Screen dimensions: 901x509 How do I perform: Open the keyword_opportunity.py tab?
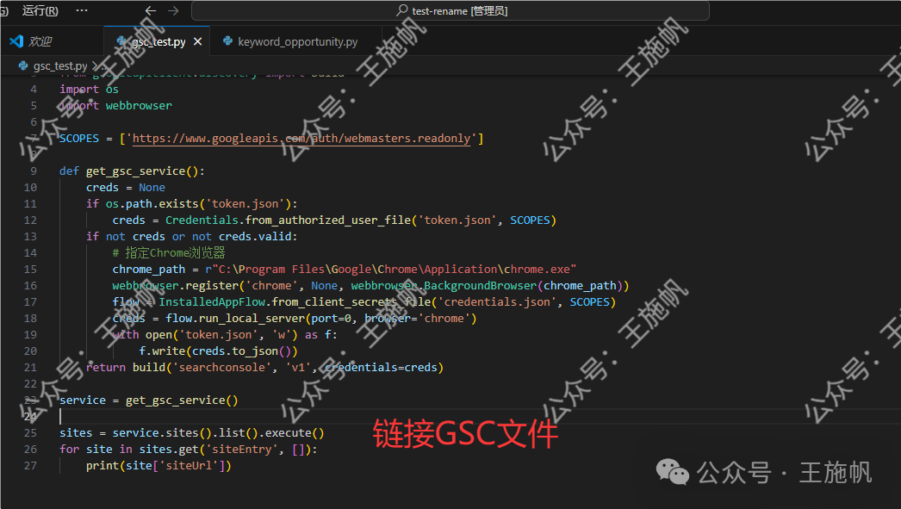click(x=297, y=41)
